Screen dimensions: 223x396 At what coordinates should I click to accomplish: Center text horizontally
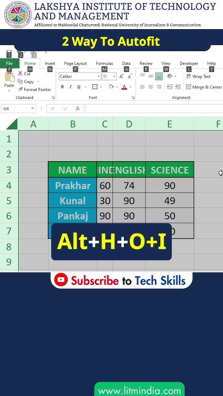151,87
